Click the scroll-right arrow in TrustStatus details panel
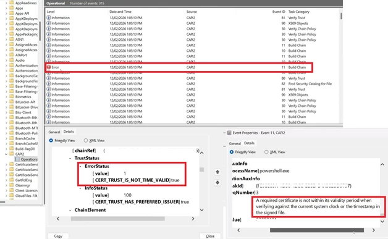 tap(193, 219)
